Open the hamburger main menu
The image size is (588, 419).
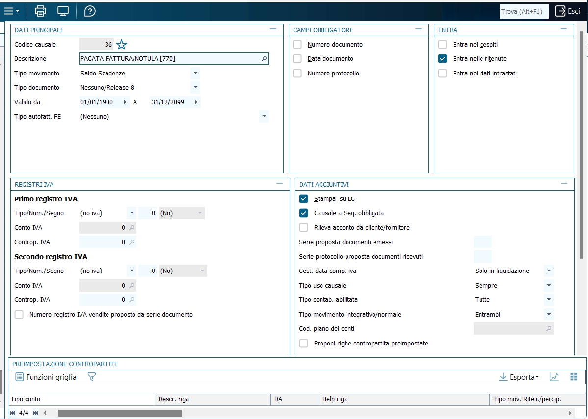point(11,11)
